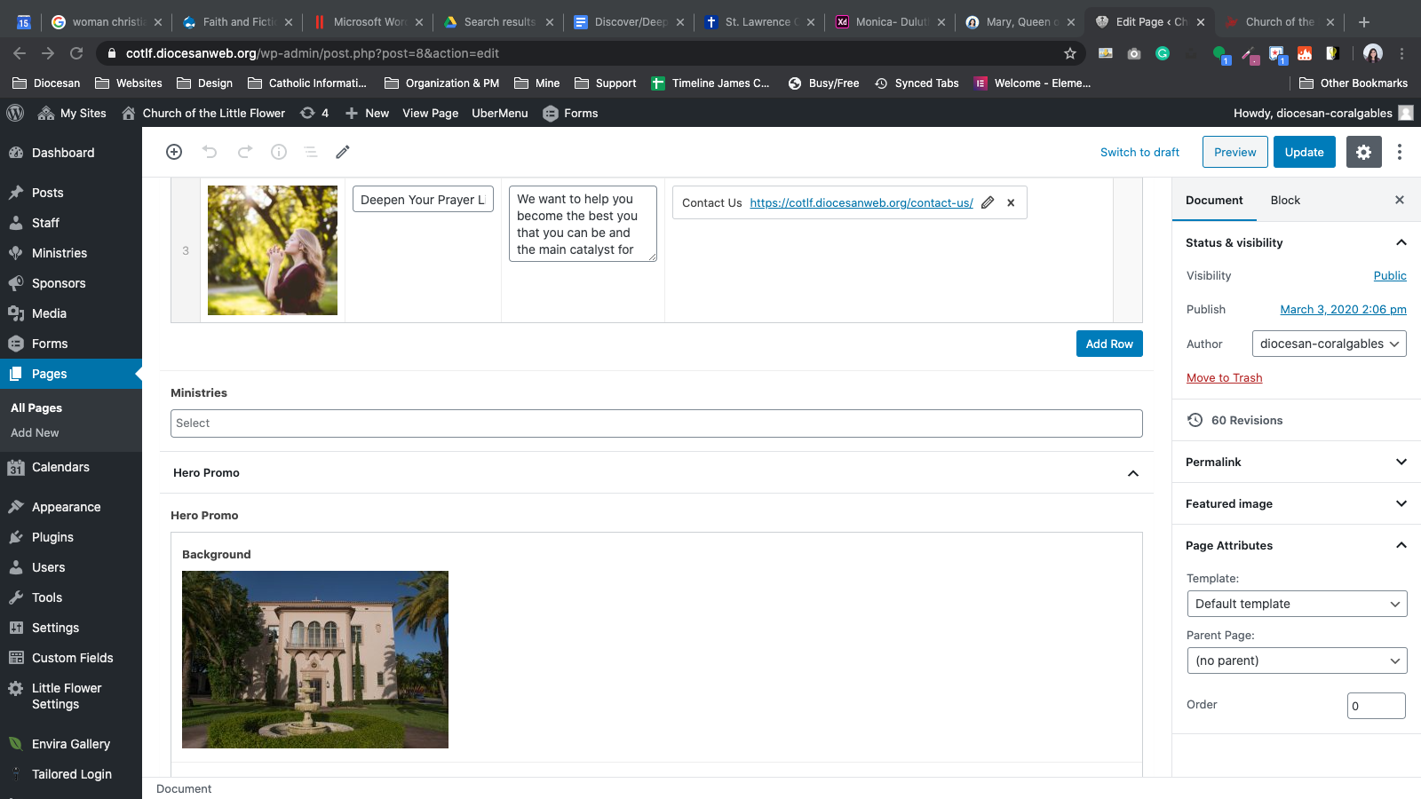Click the Hero Promo background building image
Viewport: 1421px width, 799px height.
[315, 660]
